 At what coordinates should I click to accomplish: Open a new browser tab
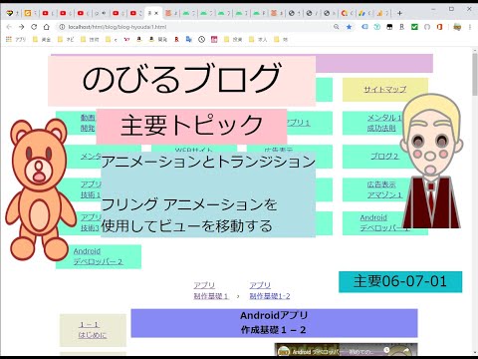tap(399, 13)
